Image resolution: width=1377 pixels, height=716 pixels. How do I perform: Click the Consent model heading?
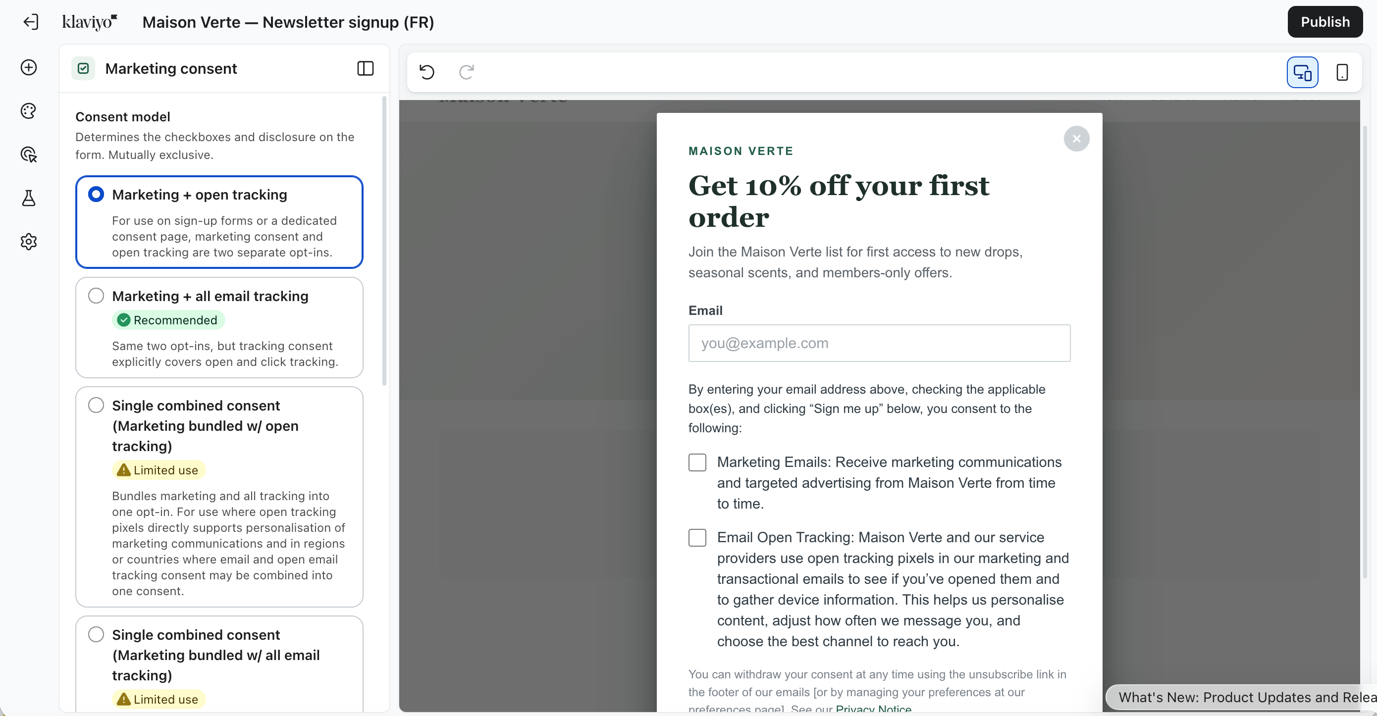tap(123, 117)
